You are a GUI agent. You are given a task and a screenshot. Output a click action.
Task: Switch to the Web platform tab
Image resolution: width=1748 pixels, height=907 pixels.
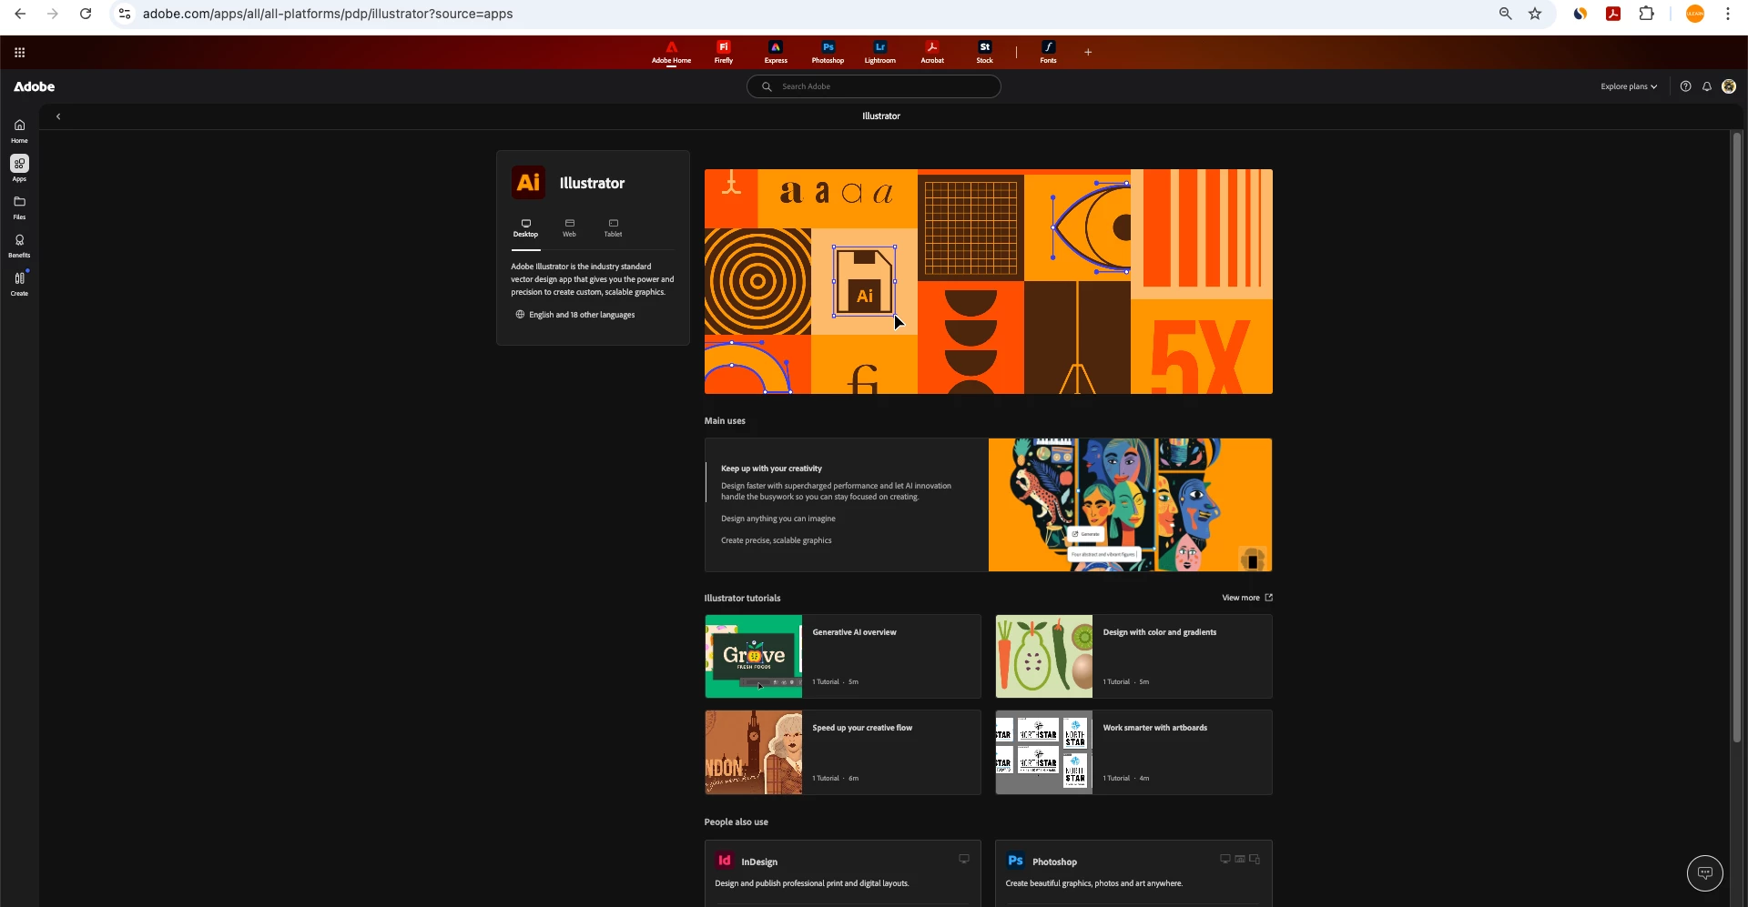[x=569, y=227]
